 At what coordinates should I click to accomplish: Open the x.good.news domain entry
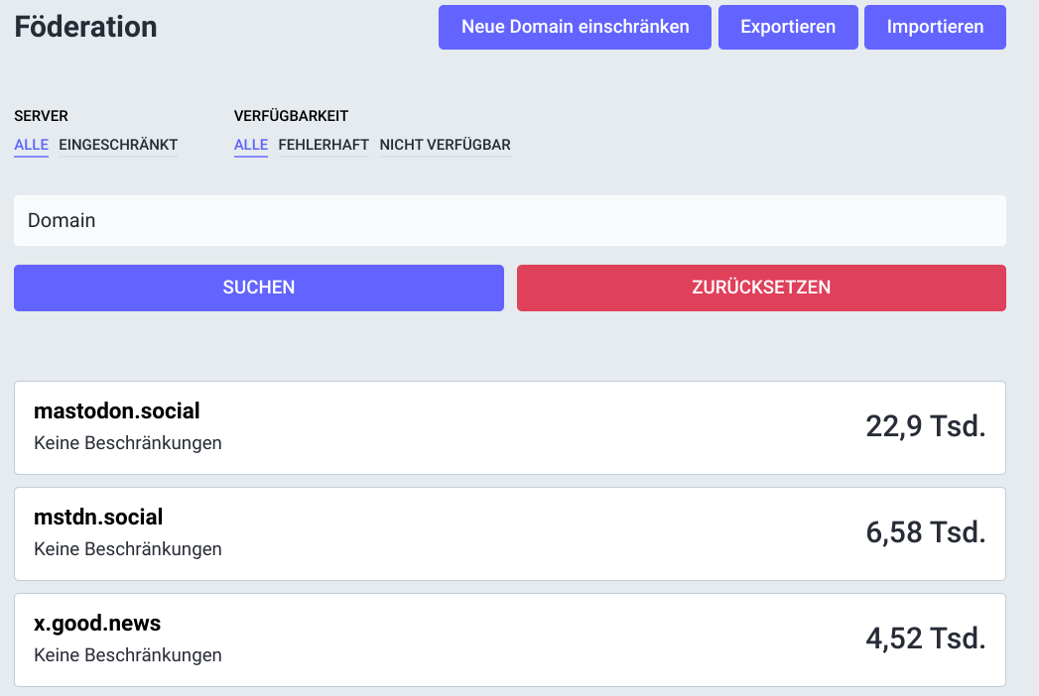coord(97,623)
